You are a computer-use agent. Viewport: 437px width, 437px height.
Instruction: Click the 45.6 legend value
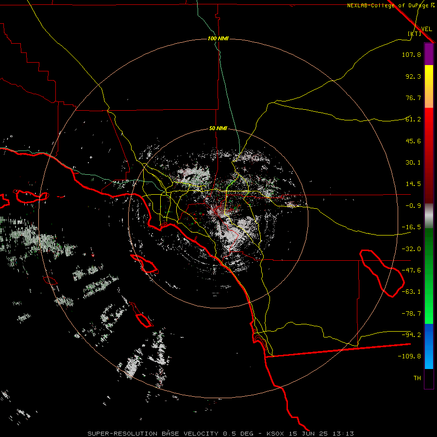pos(413,141)
